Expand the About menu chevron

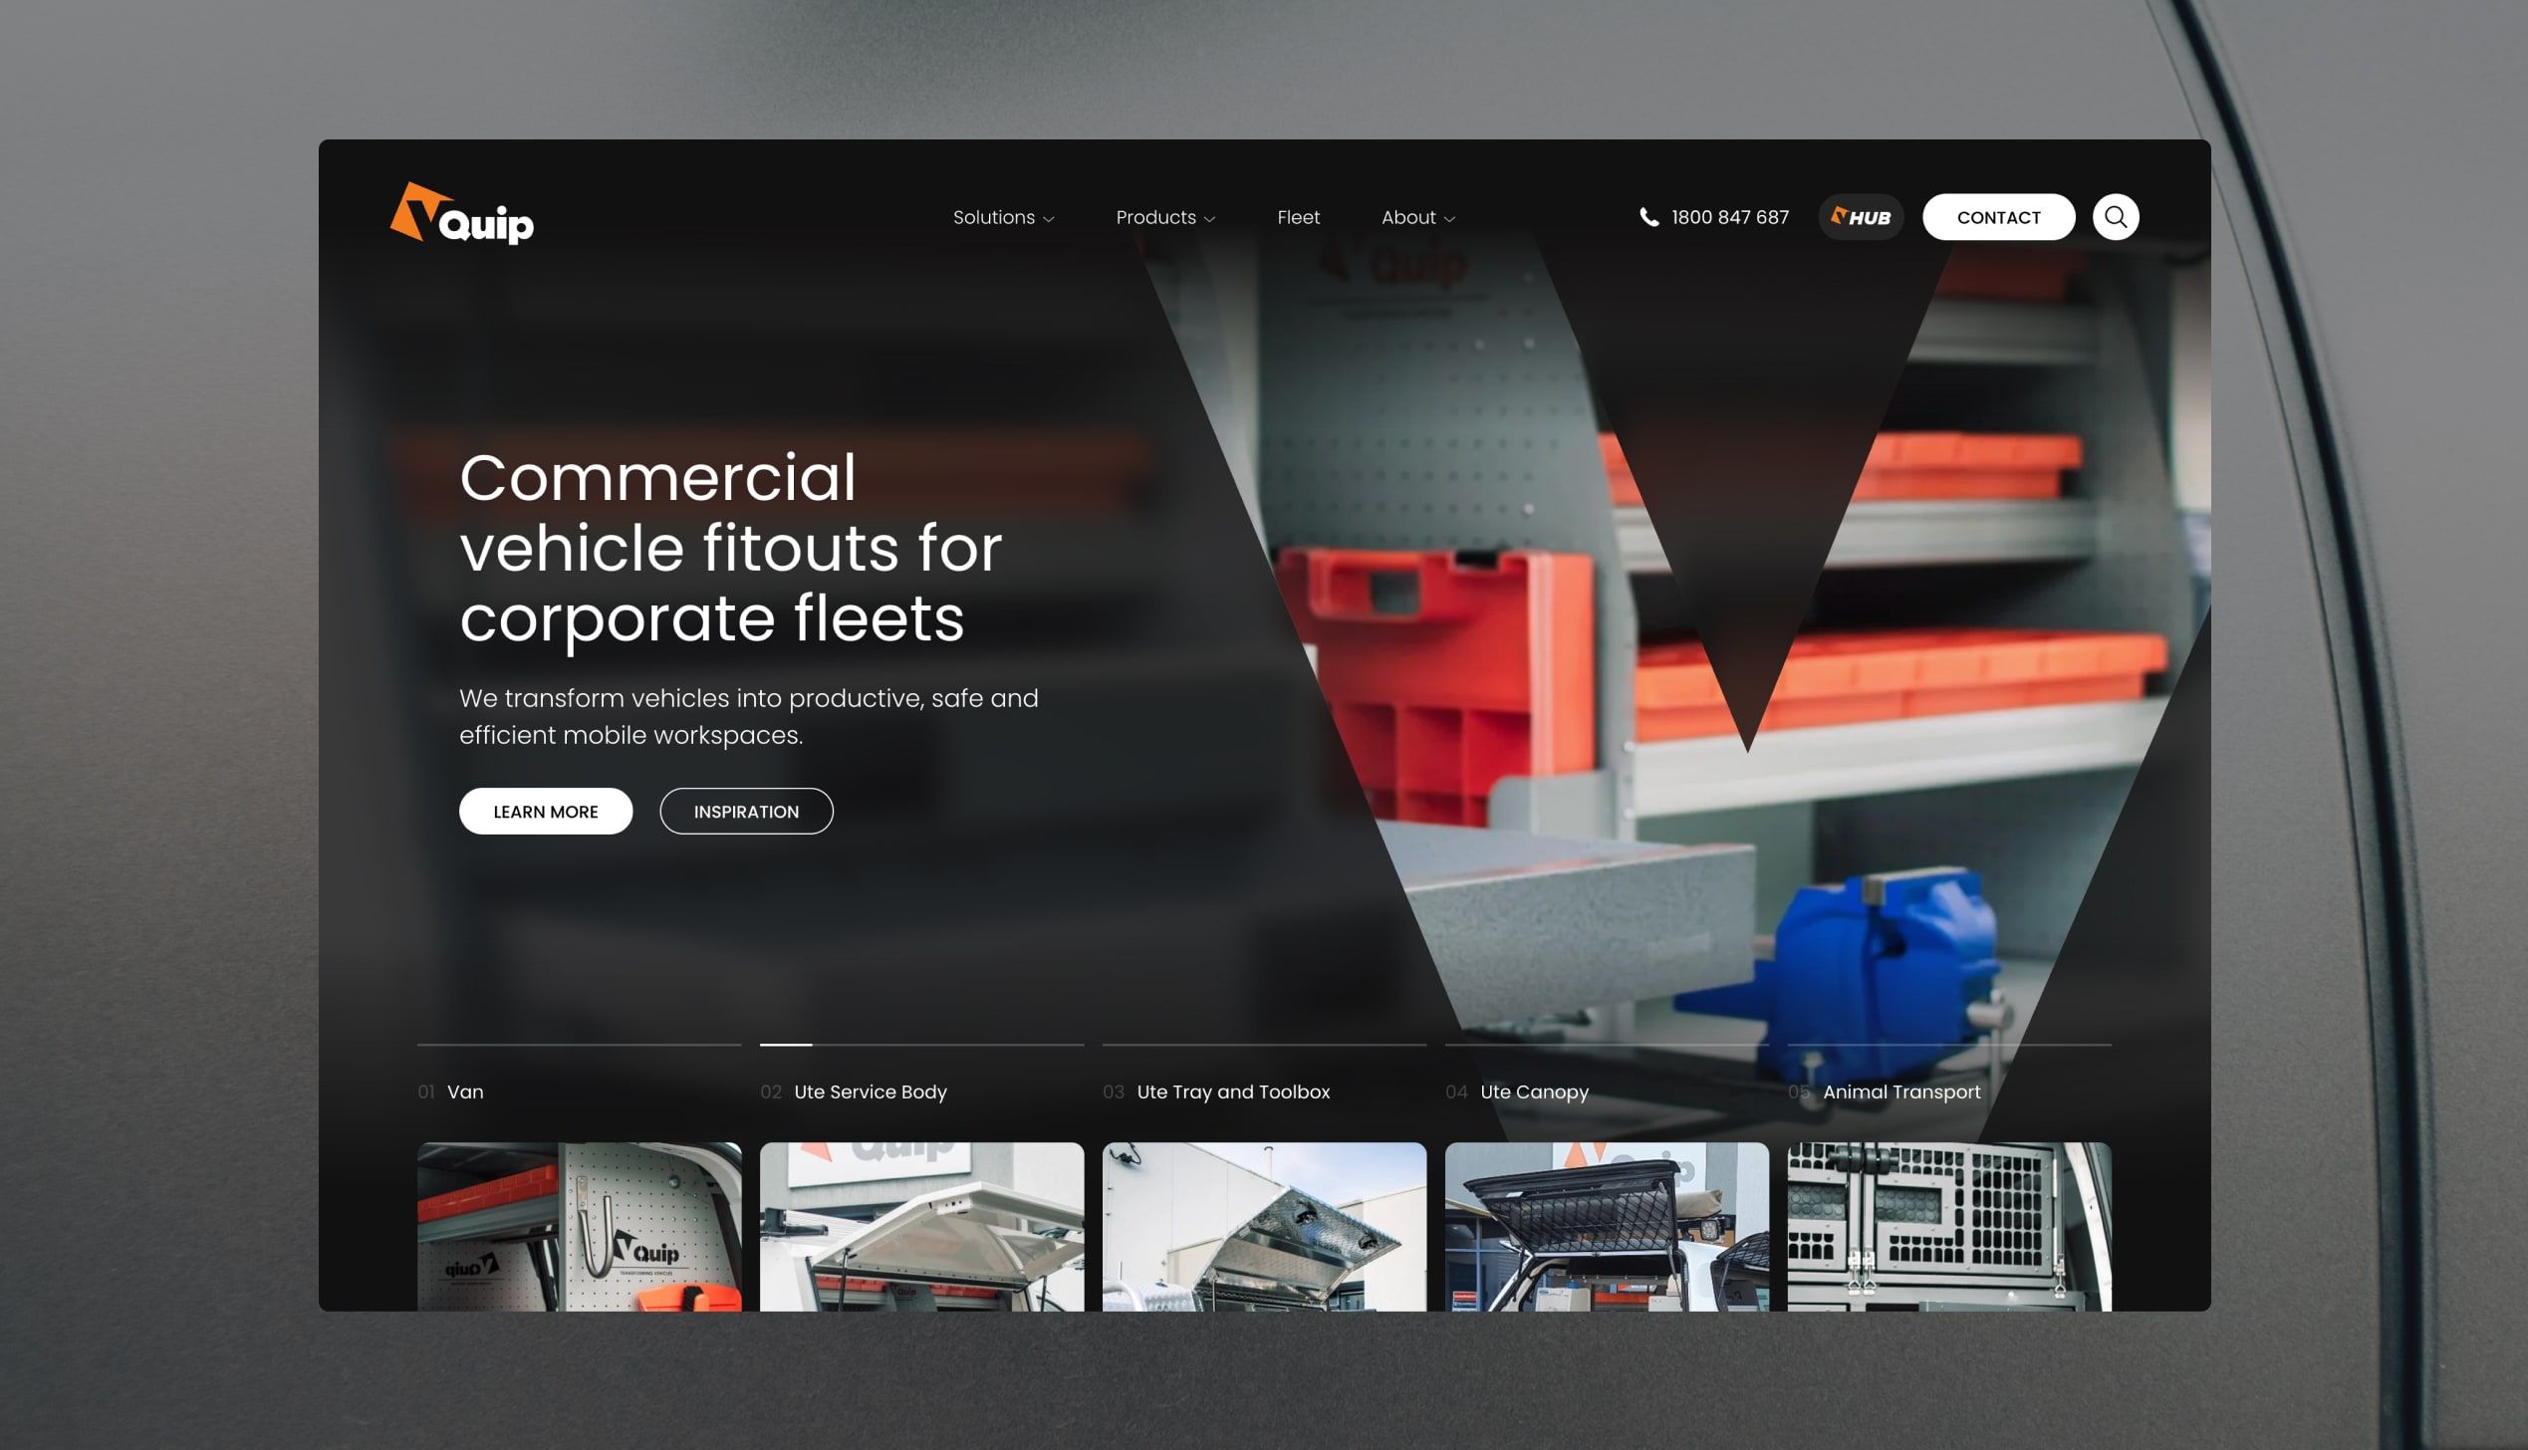point(1449,218)
